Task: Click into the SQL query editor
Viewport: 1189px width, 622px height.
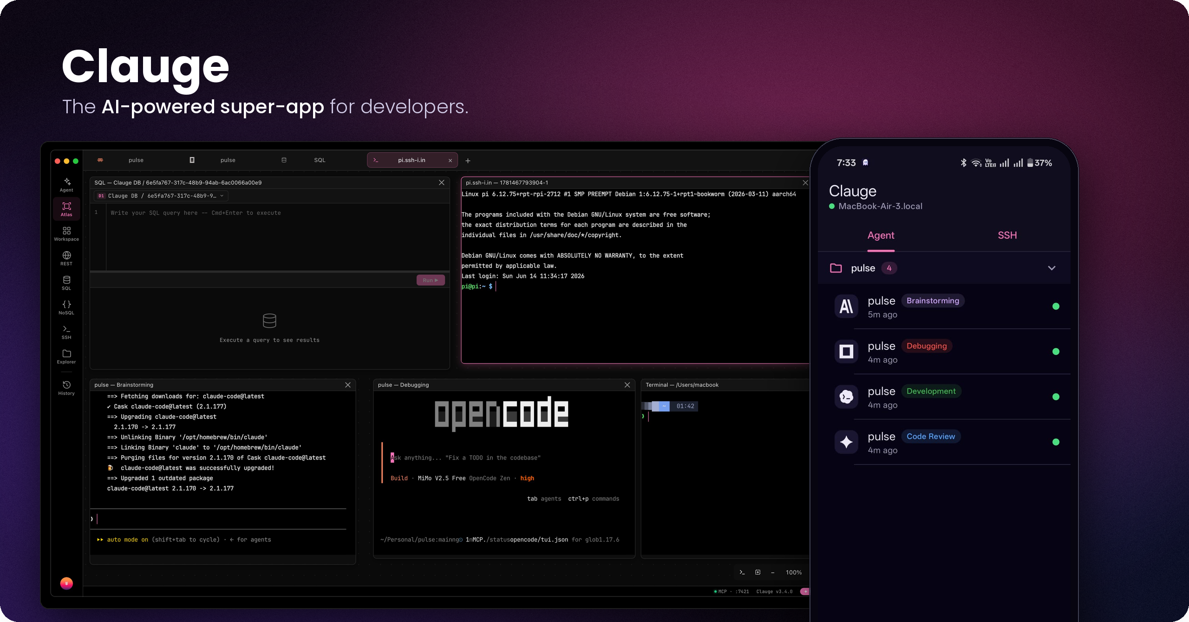Action: tap(277, 237)
